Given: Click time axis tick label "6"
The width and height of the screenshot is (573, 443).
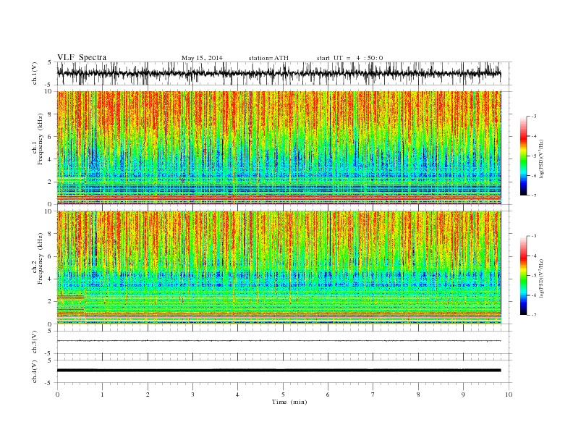Looking at the screenshot, I should (x=328, y=395).
